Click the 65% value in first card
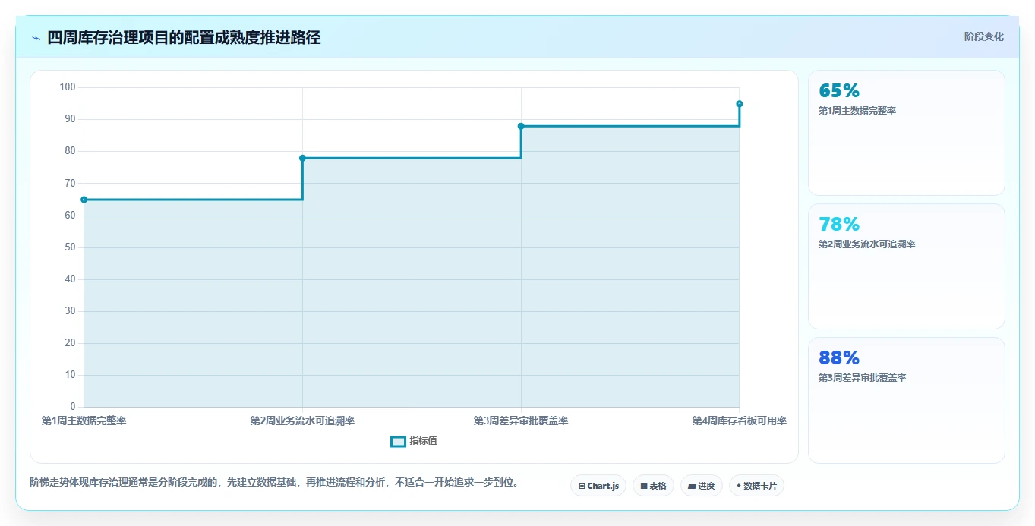Screen dimensions: 1035x526 tap(839, 91)
